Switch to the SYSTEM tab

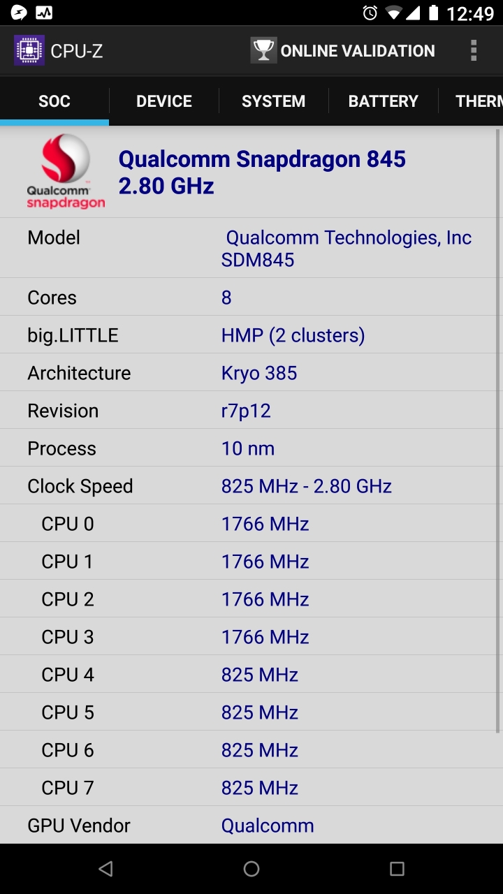(274, 101)
